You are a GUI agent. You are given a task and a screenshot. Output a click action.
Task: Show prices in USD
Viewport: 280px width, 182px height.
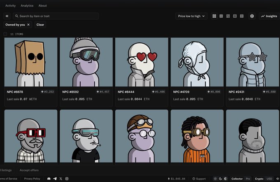point(269,179)
